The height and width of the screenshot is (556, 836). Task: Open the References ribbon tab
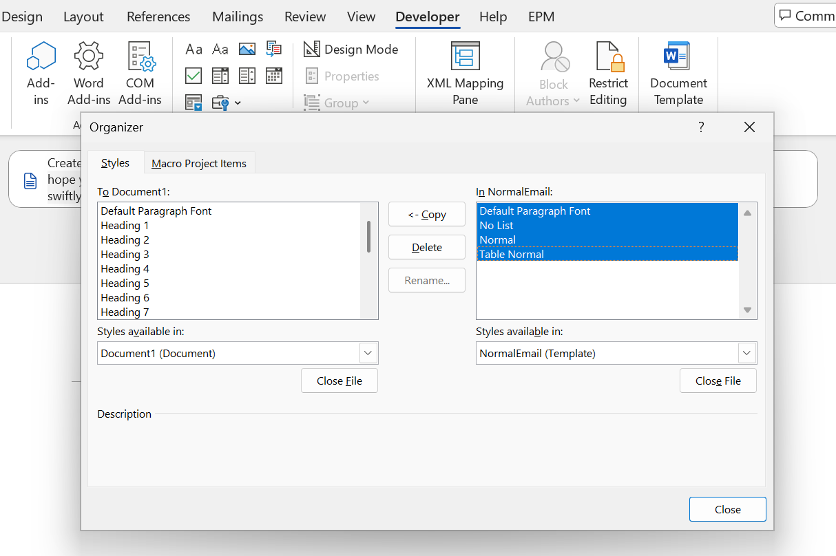158,17
